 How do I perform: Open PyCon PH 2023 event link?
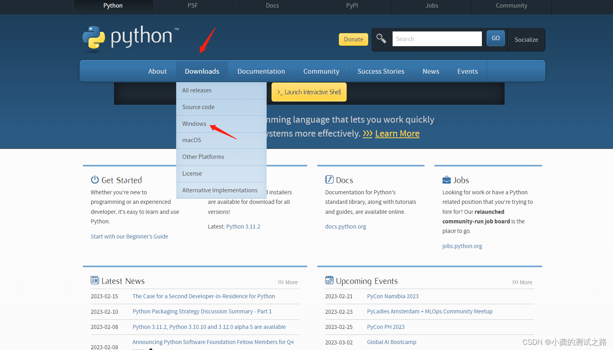pyautogui.click(x=386, y=327)
